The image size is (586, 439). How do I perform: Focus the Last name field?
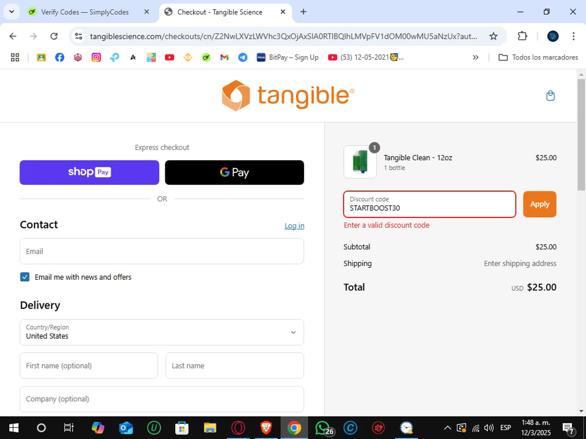[235, 366]
